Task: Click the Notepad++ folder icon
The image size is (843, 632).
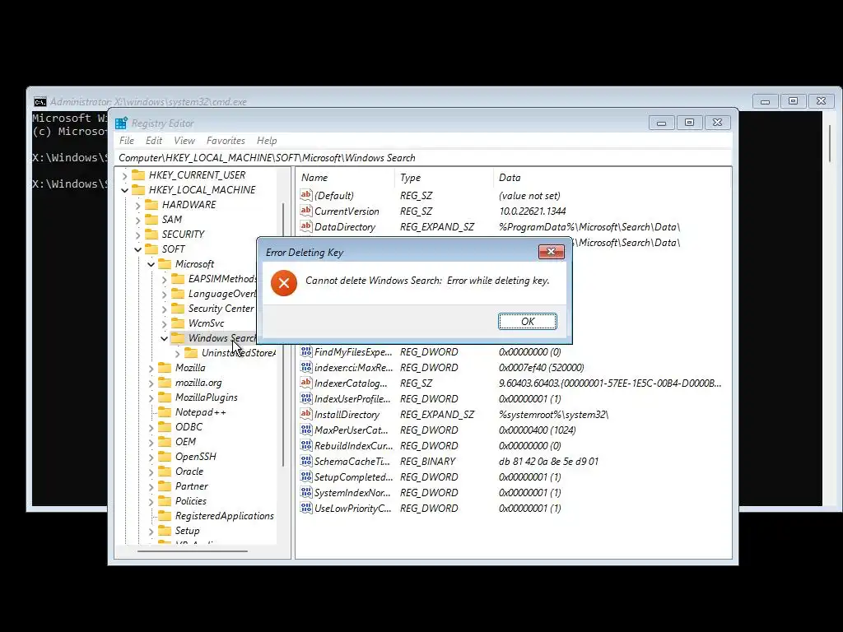Action: pos(165,411)
